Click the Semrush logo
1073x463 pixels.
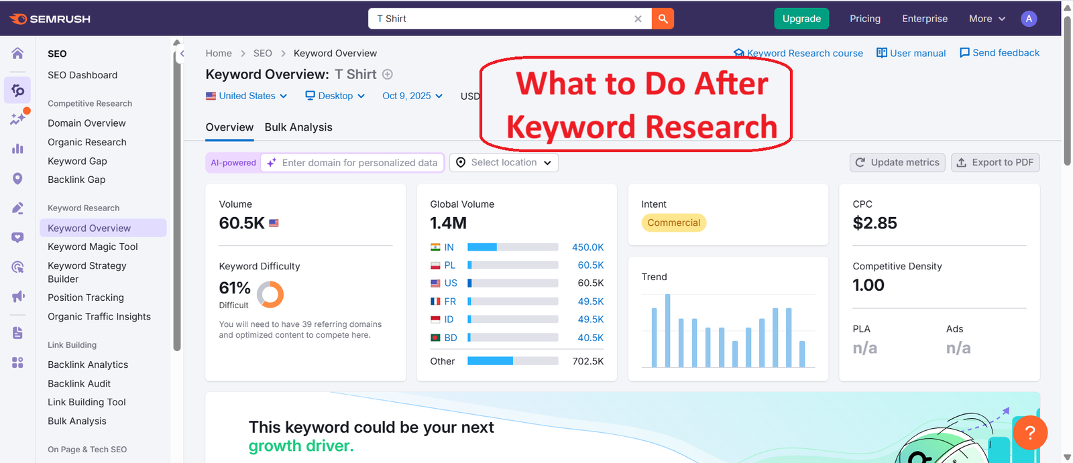tap(50, 19)
